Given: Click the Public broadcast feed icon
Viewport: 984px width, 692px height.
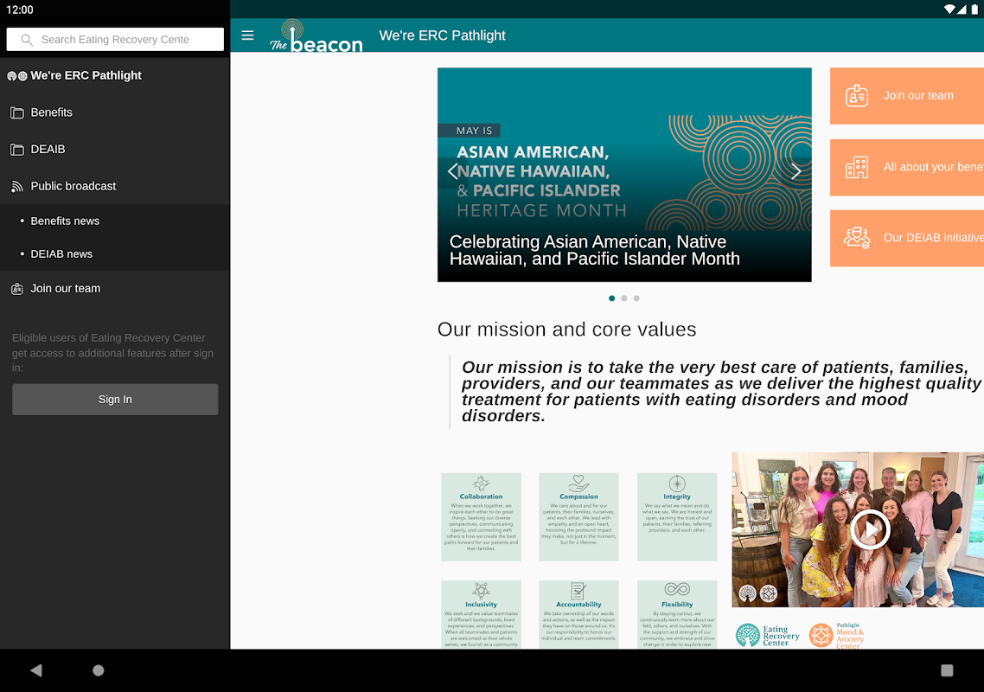Looking at the screenshot, I should coord(17,187).
